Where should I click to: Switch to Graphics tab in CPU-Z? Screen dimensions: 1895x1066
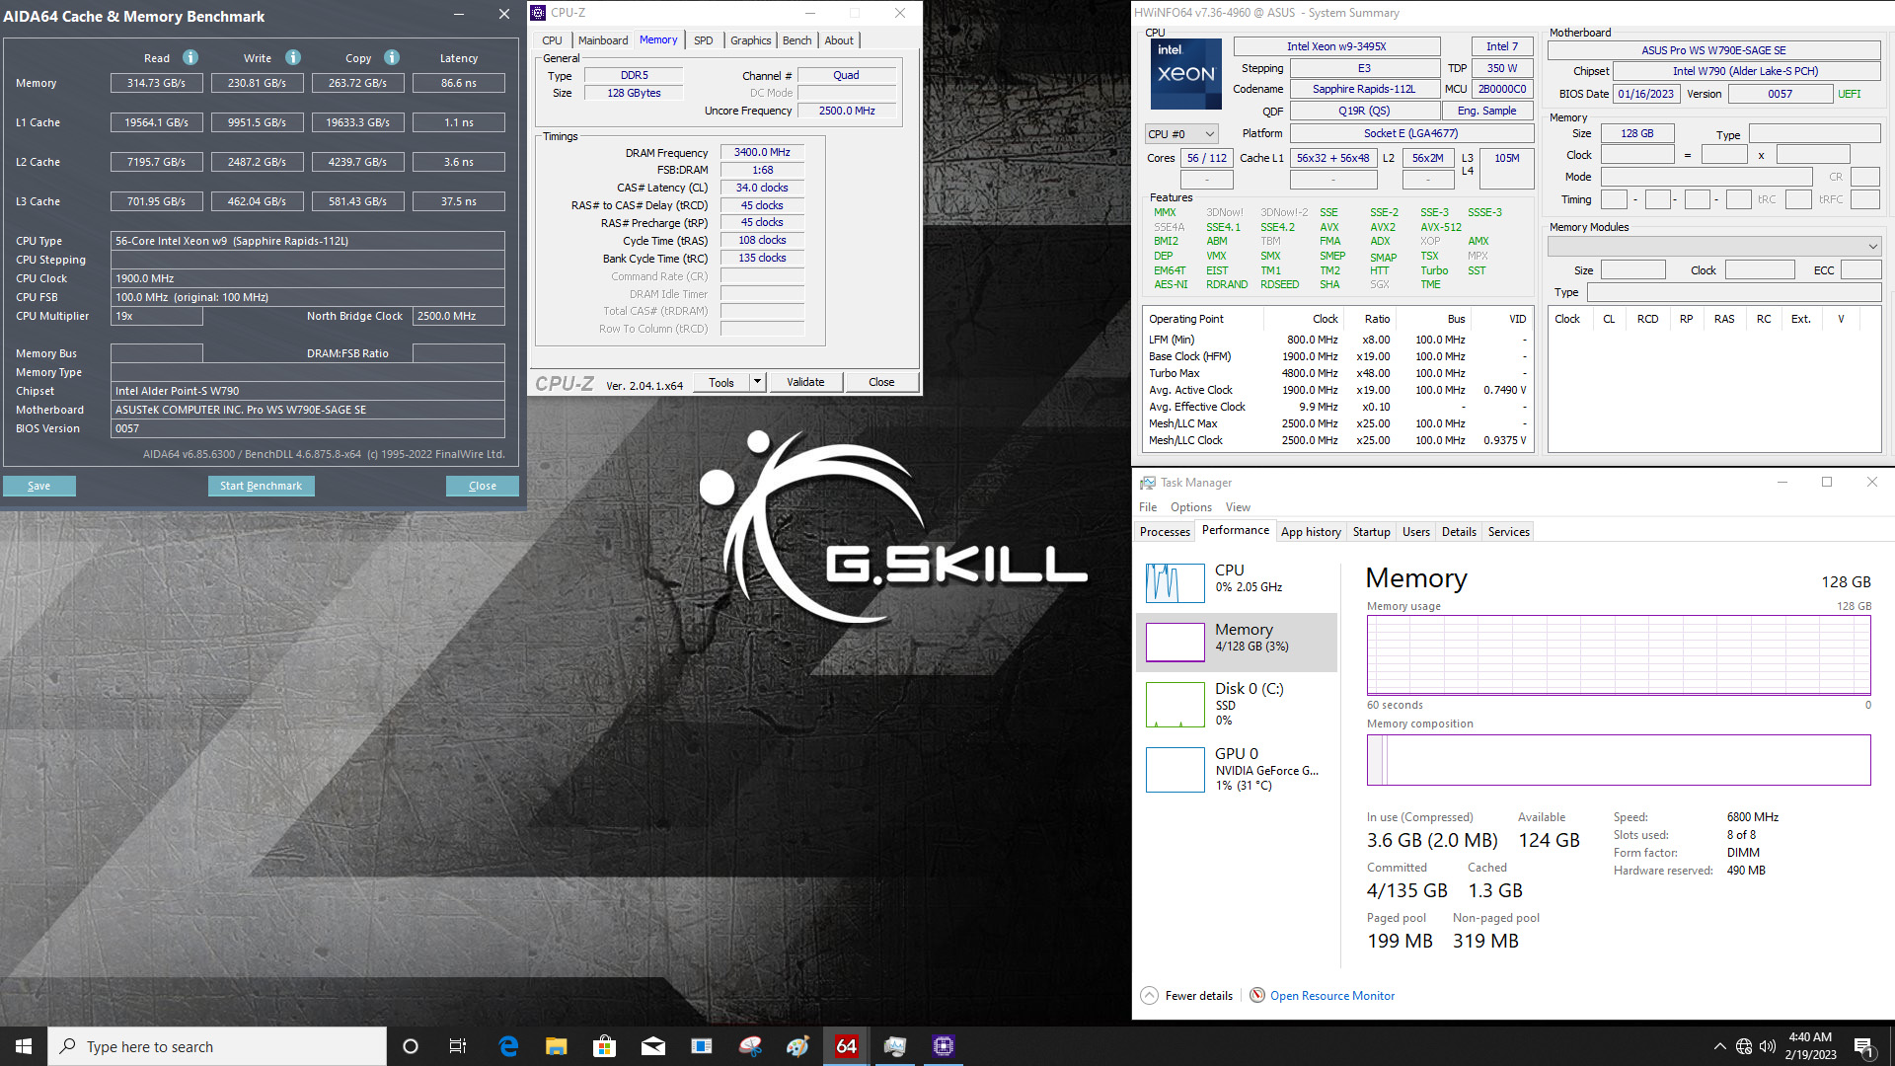coord(751,40)
